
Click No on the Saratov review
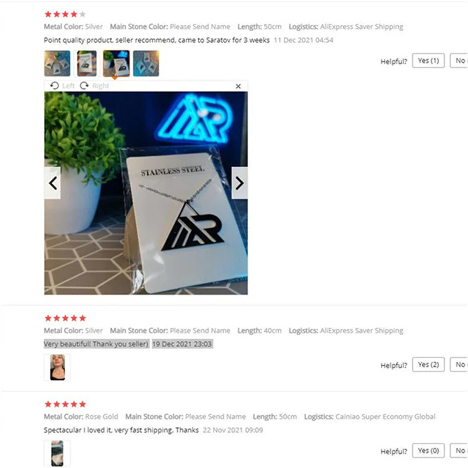459,60
